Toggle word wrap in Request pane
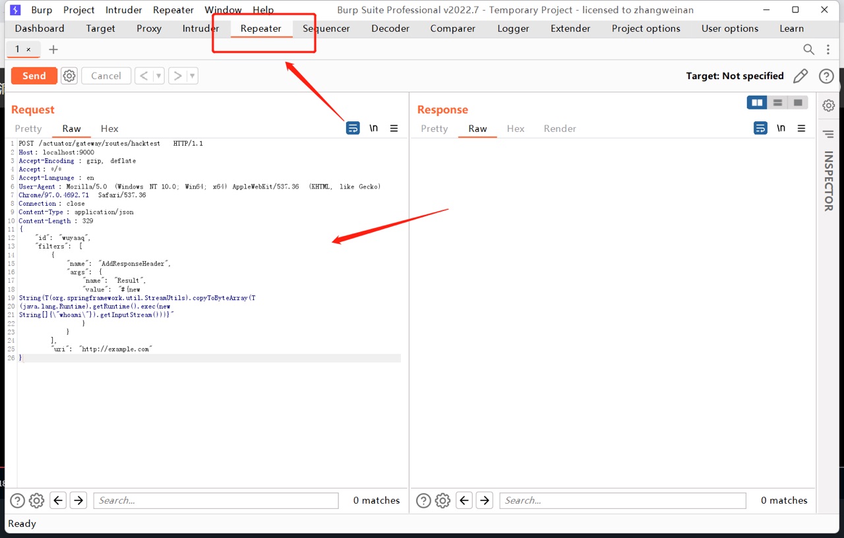 tap(353, 128)
